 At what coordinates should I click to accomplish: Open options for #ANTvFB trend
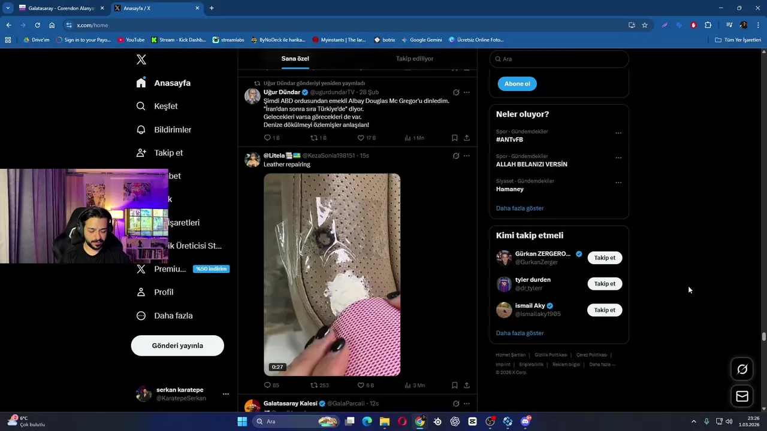coord(618,133)
